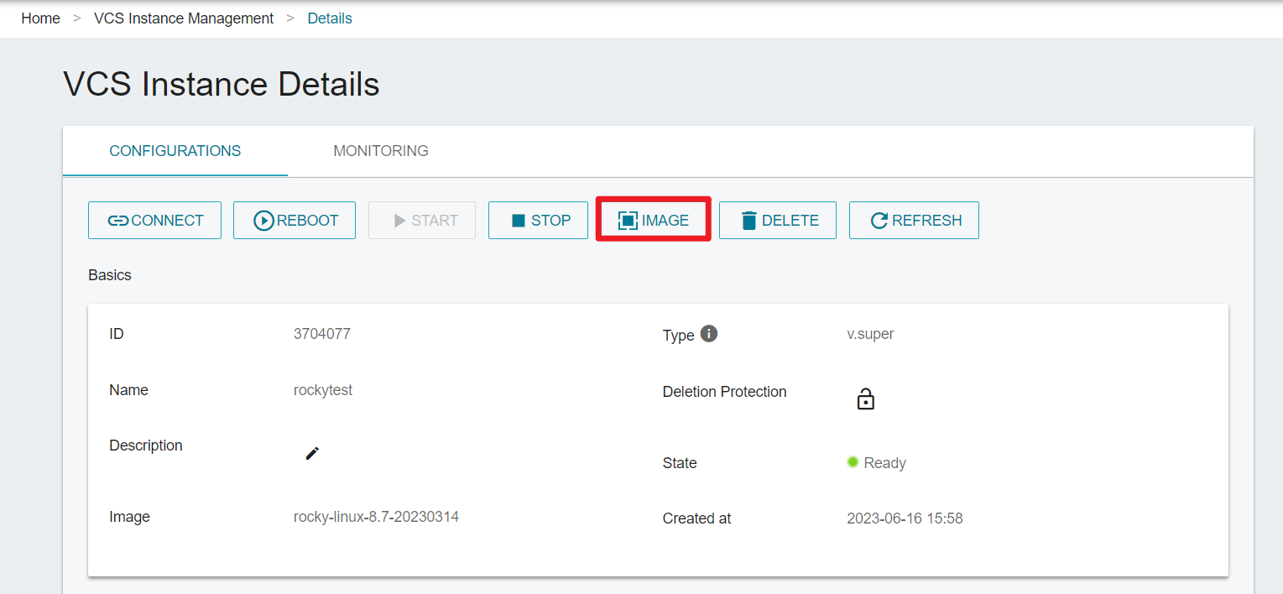Open VCS Instance Management breadcrumb link
1283x594 pixels.
[184, 18]
